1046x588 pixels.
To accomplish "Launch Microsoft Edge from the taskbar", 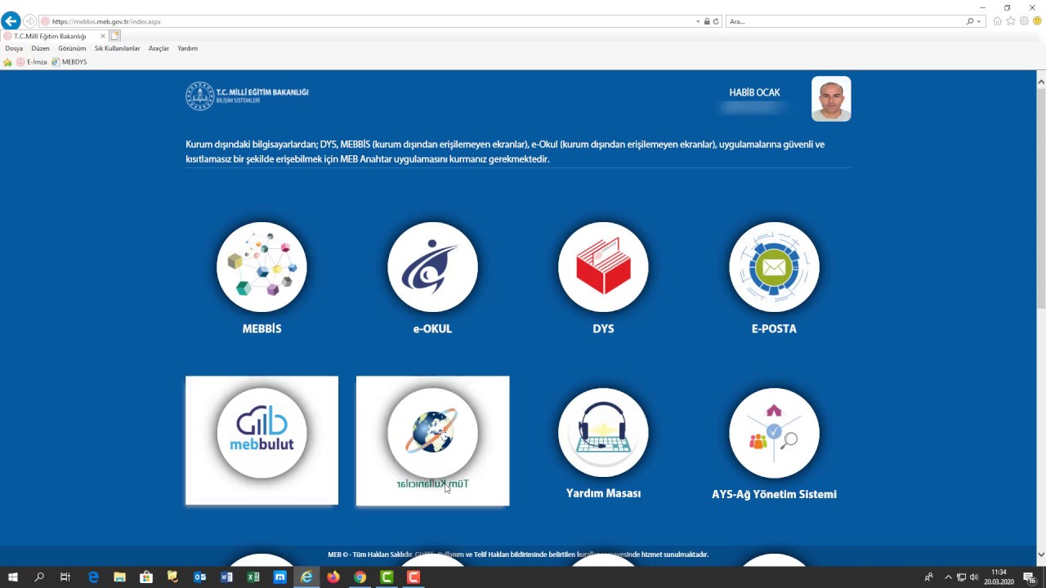I will click(x=93, y=577).
